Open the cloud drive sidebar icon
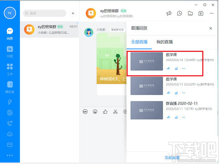Image resolution: width=219 pixels, height=164 pixels. pos(10,134)
